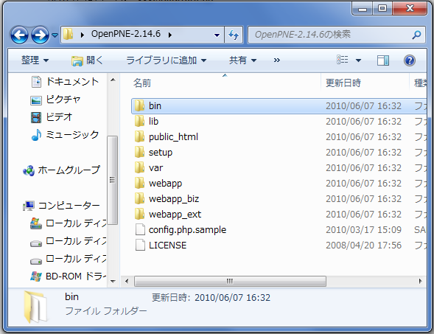Expand the arrow before OpenPNE-2.14.6 breadcrumb
Screen dimensions: 434x334
coord(83,35)
